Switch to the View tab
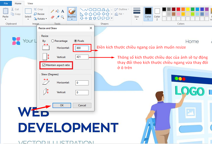This screenshot has width=212, height=144. pos(30,3)
